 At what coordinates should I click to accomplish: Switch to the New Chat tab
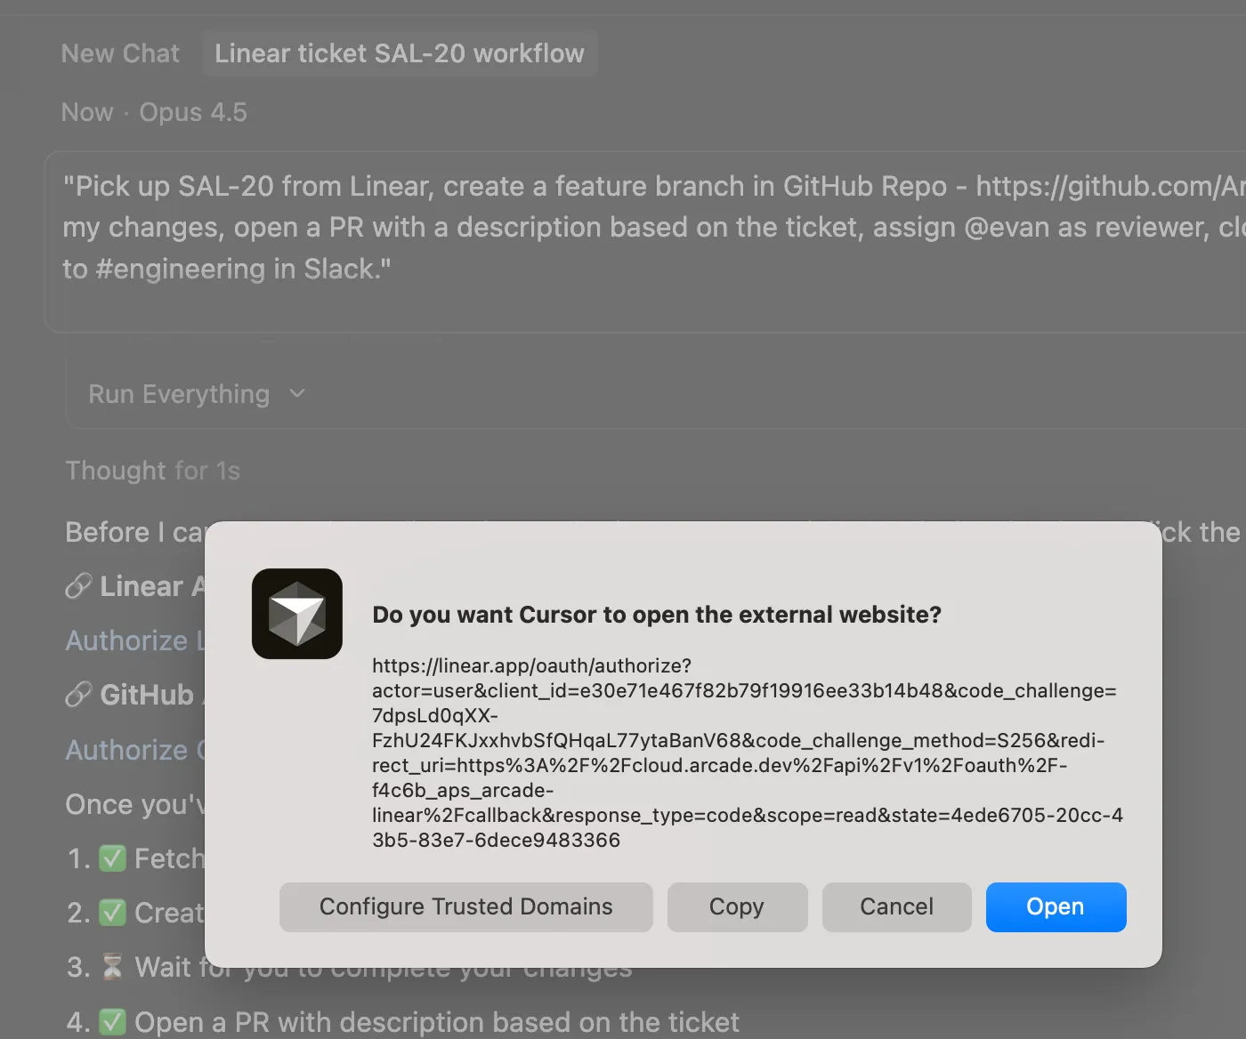pyautogui.click(x=120, y=53)
